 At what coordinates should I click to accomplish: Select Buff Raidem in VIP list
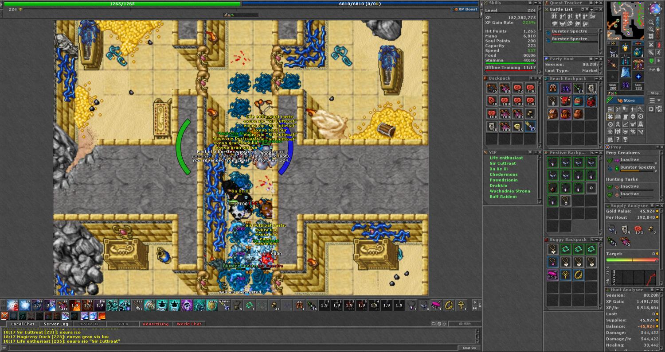[x=503, y=197]
